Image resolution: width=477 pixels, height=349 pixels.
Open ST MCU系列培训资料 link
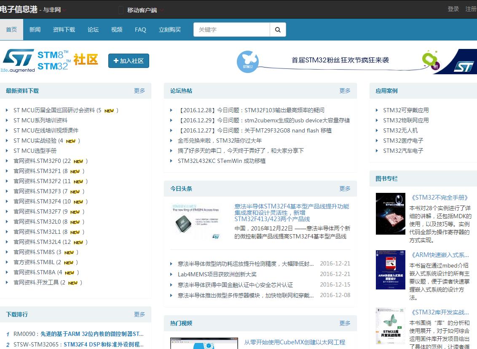(40, 120)
